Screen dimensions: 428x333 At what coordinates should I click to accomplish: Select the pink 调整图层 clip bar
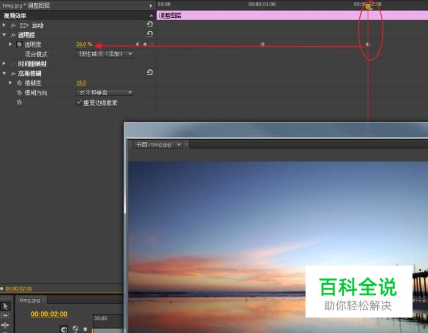click(293, 15)
